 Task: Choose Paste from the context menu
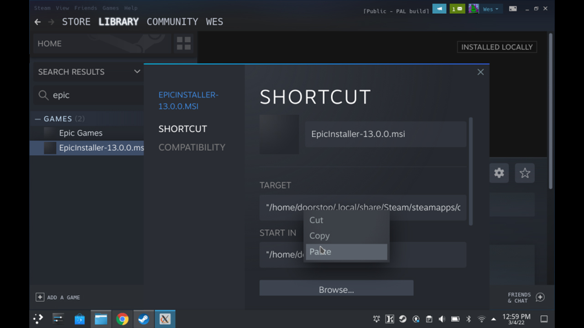(346, 251)
